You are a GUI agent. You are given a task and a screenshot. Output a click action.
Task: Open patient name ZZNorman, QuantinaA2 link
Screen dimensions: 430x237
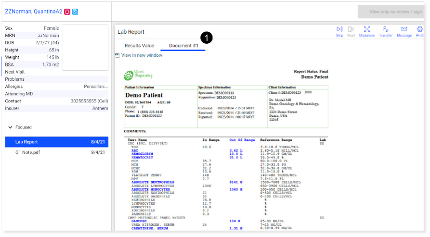[x=33, y=12]
